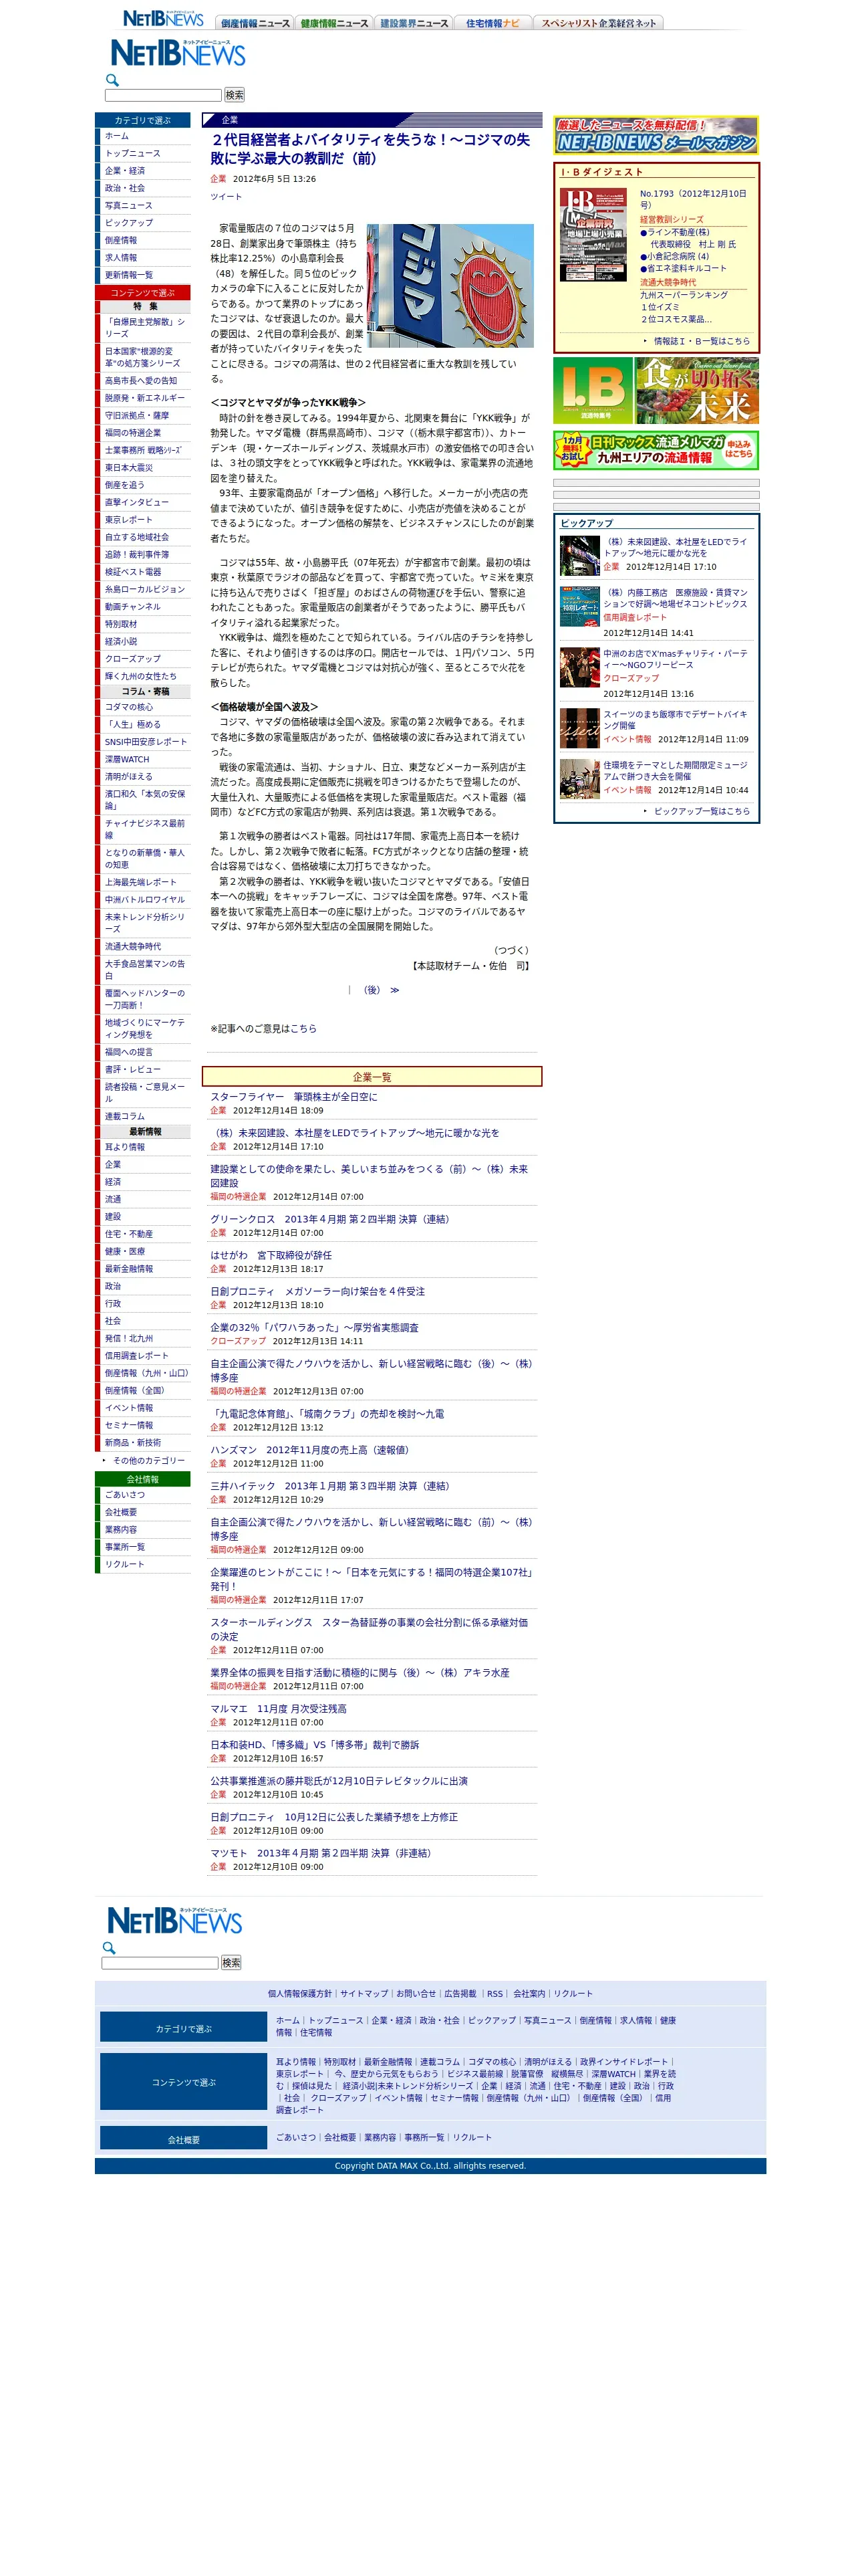Open 深層WATCH column link
The image size is (858, 2576).
tap(127, 759)
